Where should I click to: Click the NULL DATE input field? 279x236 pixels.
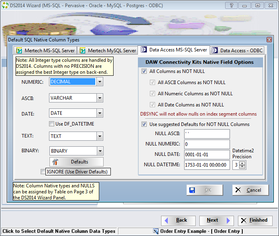[207, 154]
